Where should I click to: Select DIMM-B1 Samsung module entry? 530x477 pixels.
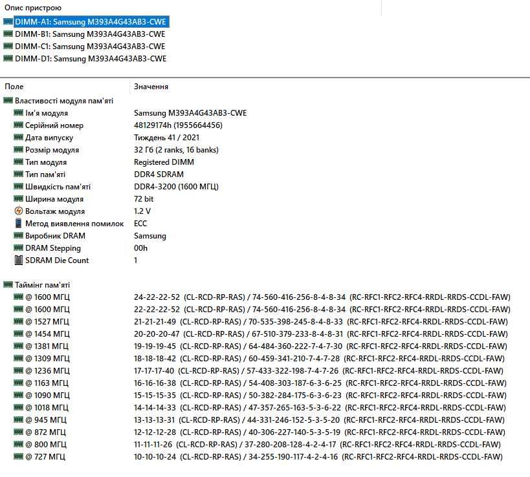(90, 34)
